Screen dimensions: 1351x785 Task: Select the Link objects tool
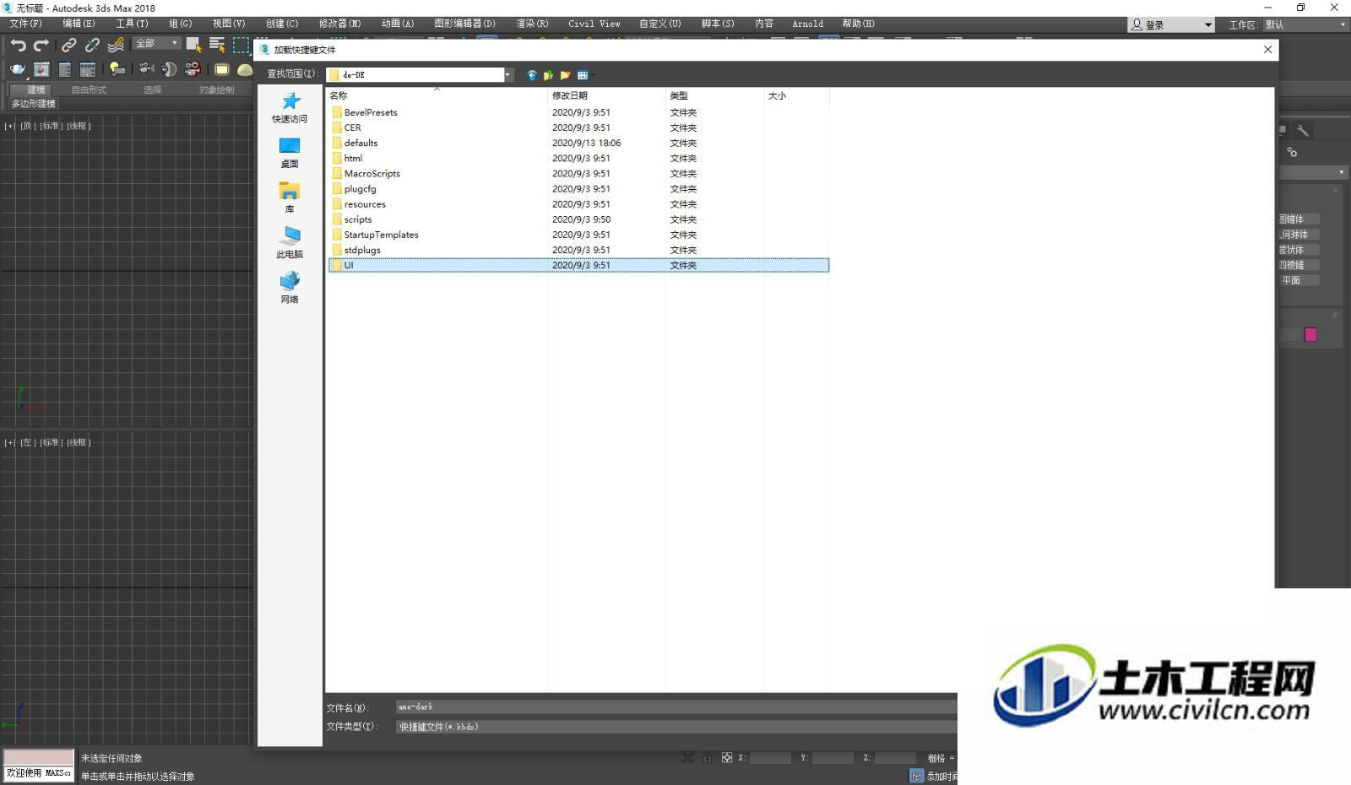pos(69,45)
